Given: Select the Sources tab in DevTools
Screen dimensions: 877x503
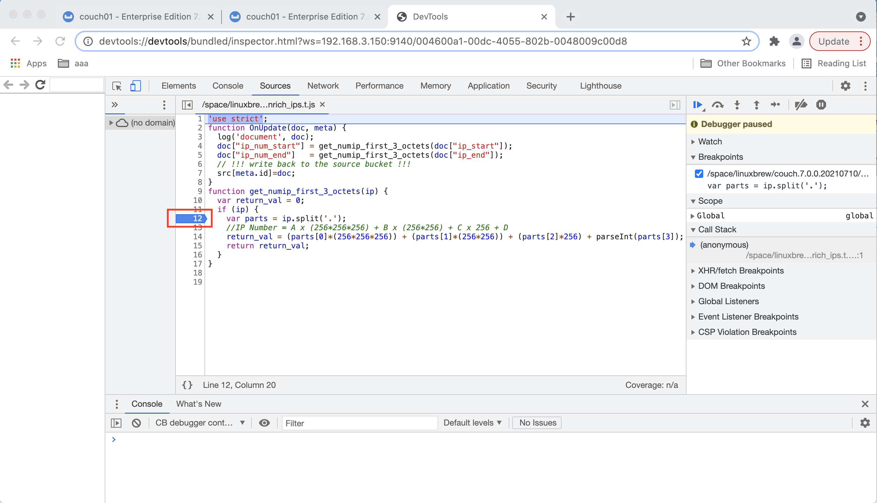Looking at the screenshot, I should pos(275,85).
